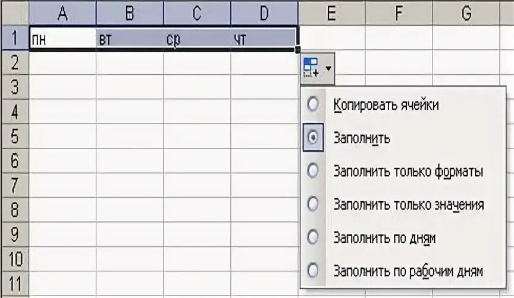Click cell C1 containing ср

pyautogui.click(x=197, y=39)
